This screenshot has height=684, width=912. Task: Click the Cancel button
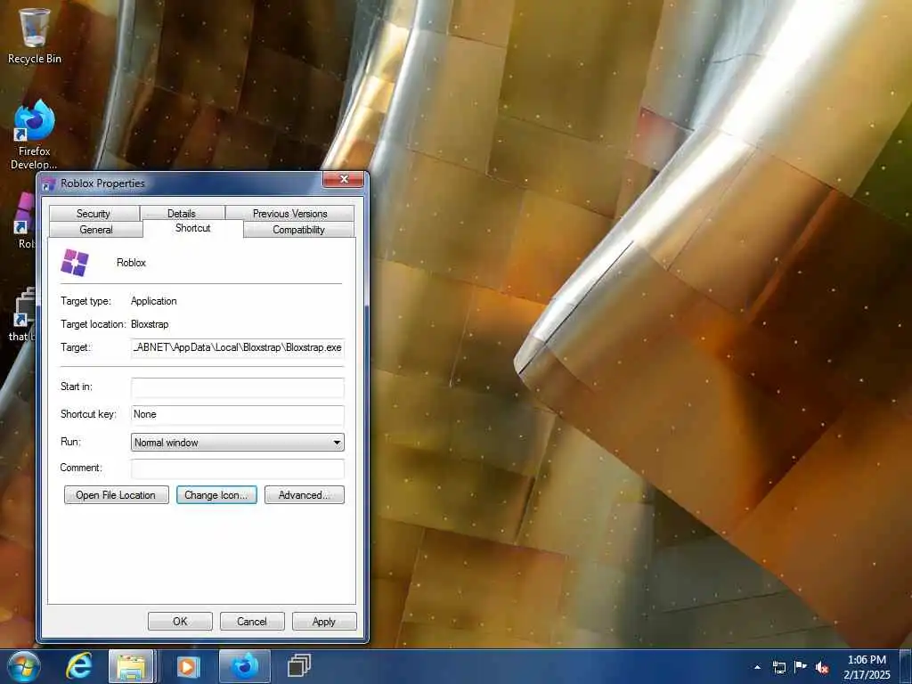pyautogui.click(x=252, y=621)
